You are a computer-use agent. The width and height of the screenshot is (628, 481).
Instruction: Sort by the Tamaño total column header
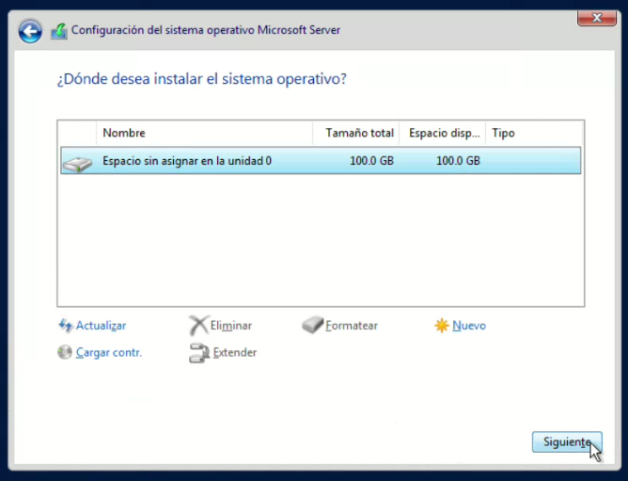point(355,134)
